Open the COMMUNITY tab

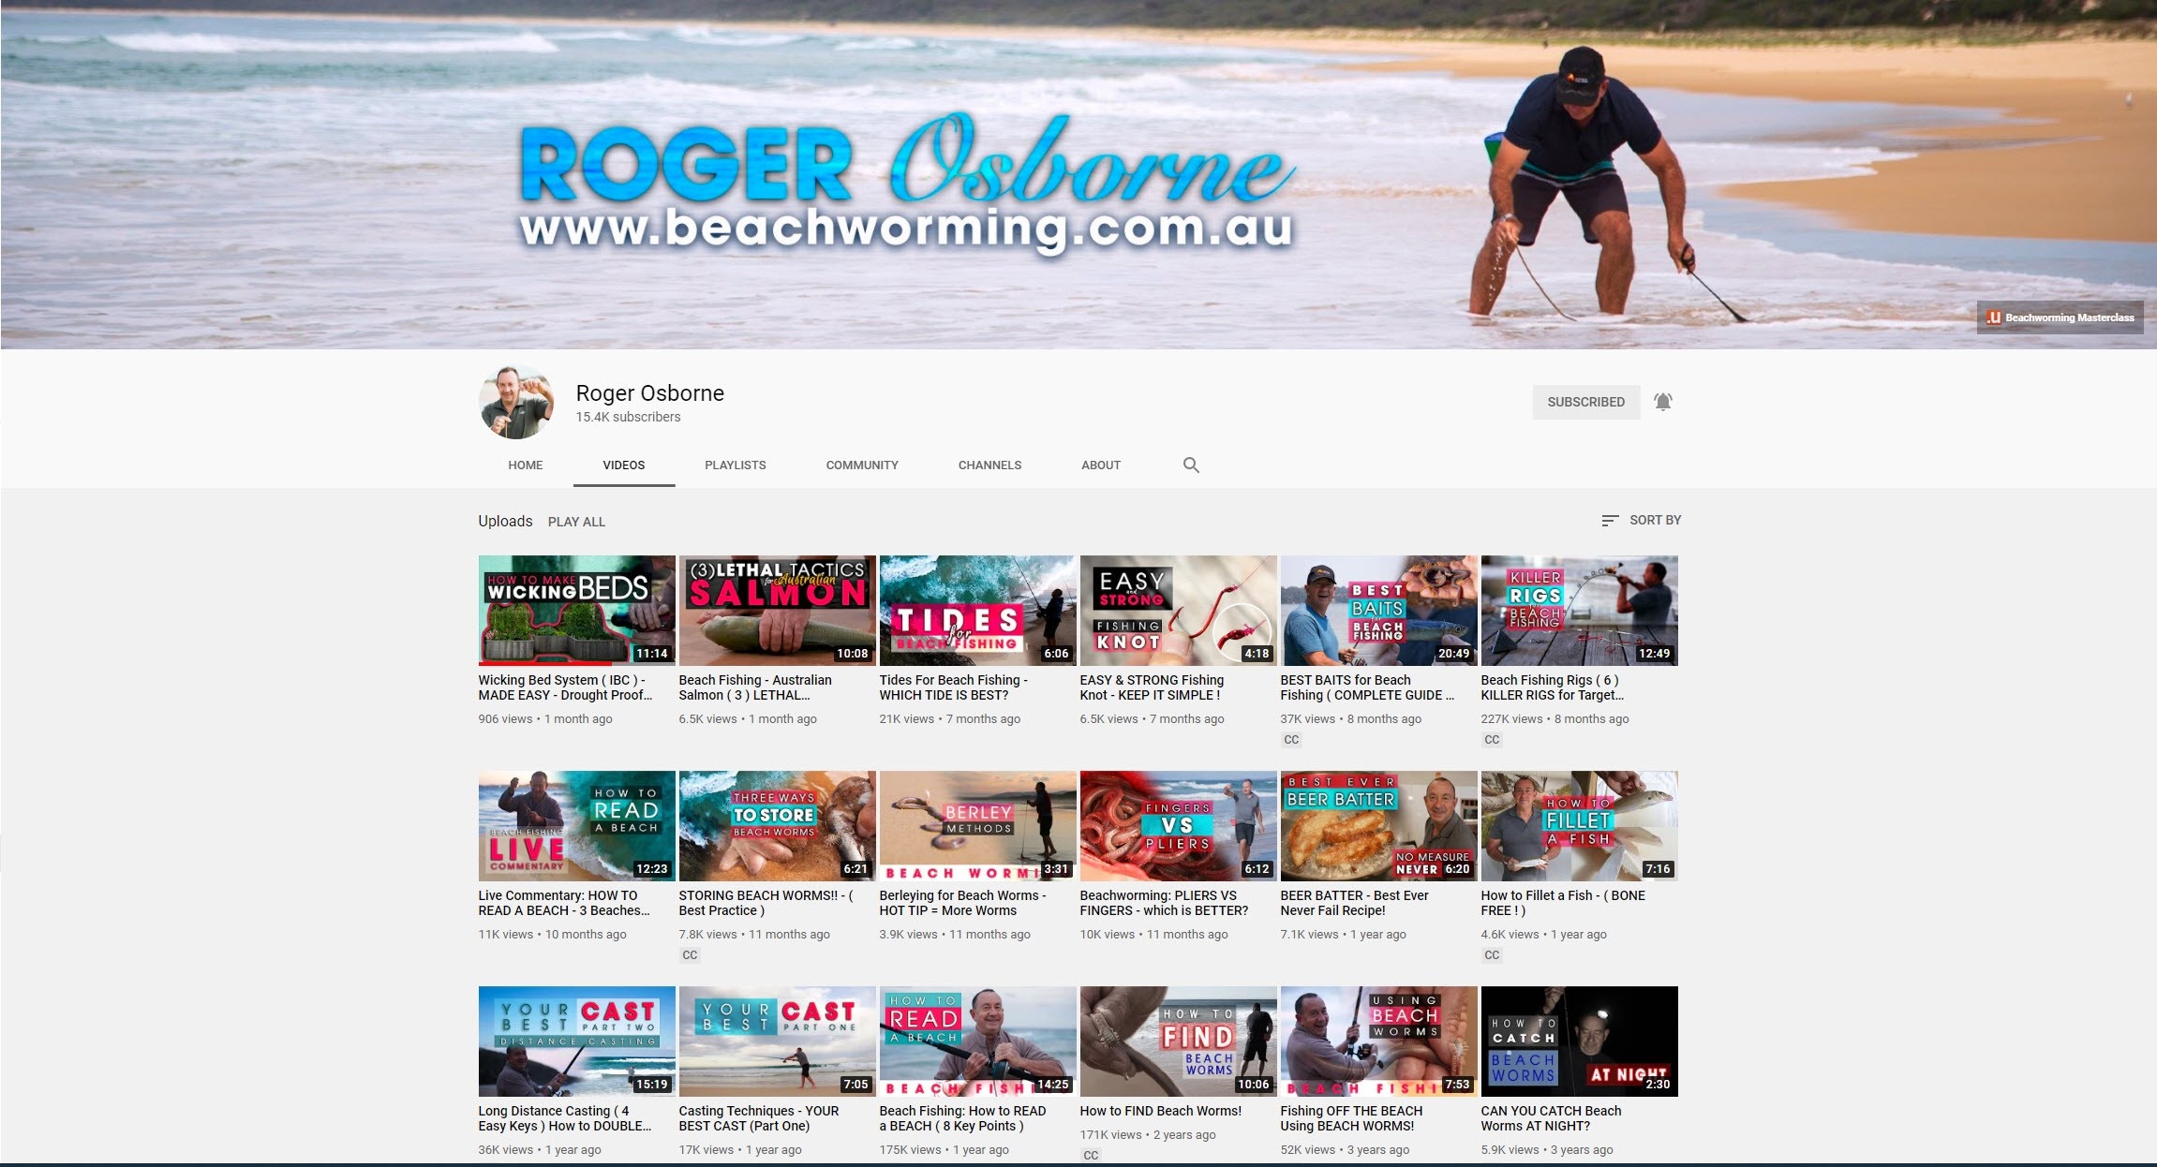[861, 465]
